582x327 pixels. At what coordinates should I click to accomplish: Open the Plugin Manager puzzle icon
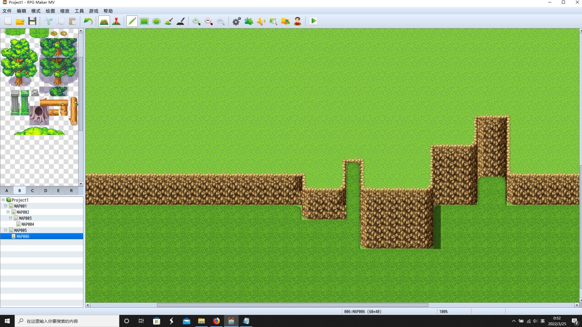click(x=249, y=21)
